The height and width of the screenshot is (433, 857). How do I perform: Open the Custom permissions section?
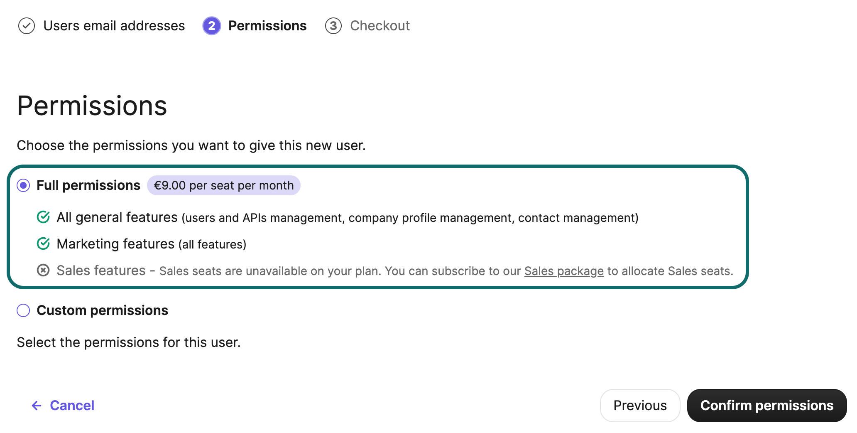[103, 310]
